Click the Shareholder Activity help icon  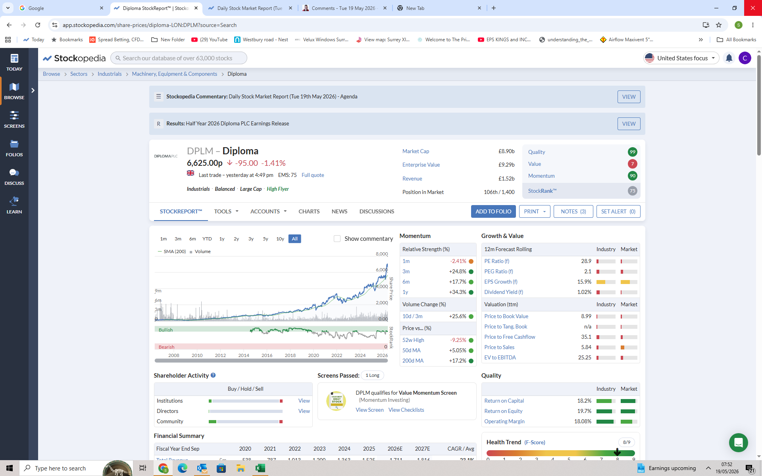[213, 375]
